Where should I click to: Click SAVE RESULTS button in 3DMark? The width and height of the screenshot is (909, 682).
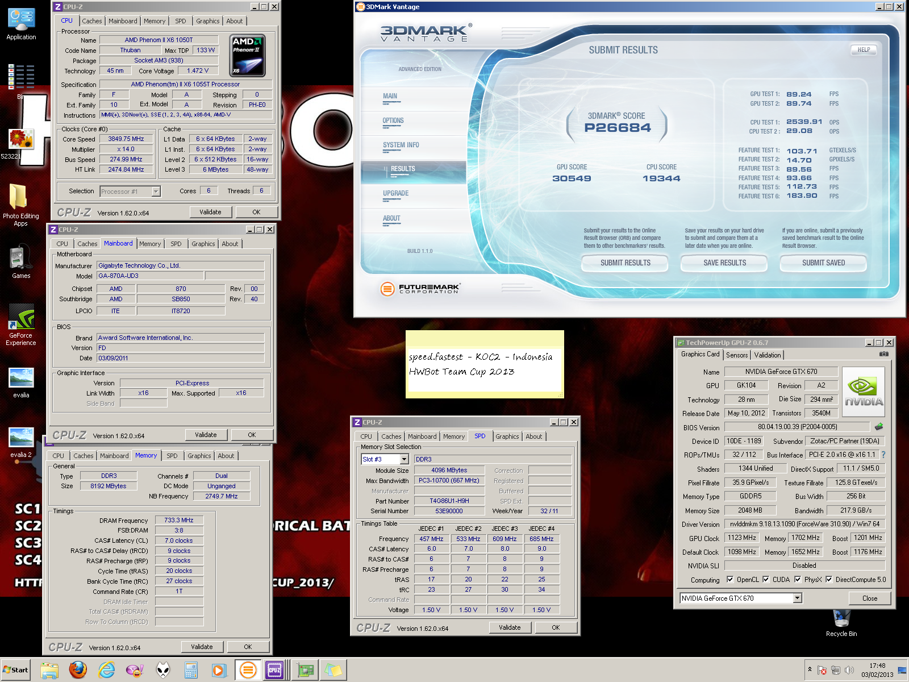pos(724,263)
